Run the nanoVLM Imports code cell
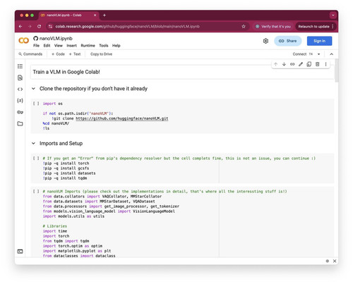This screenshot has height=284, width=353. click(x=36, y=192)
